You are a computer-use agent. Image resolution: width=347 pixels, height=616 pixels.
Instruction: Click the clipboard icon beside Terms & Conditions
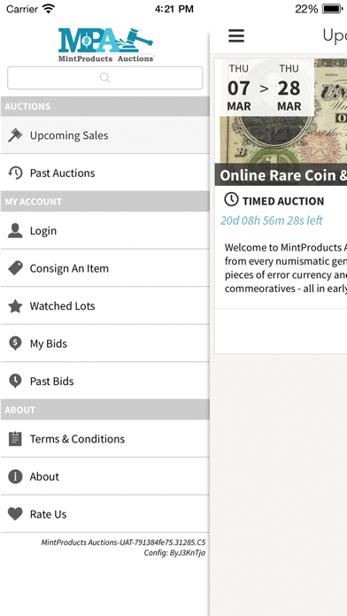click(x=15, y=438)
